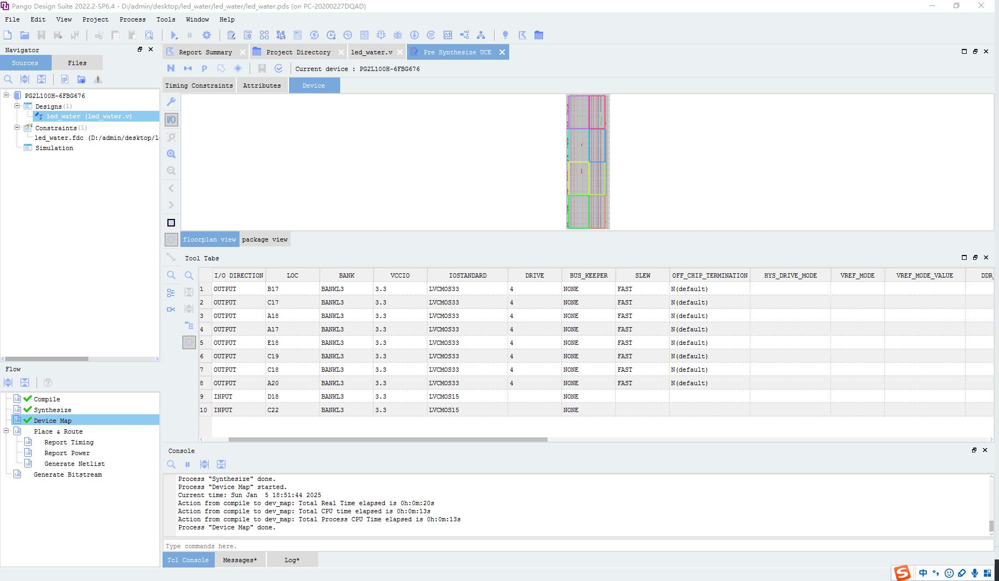Viewport: 999px width, 581px height.
Task: Click LOC cell C22 in row 10
Action: click(x=292, y=410)
